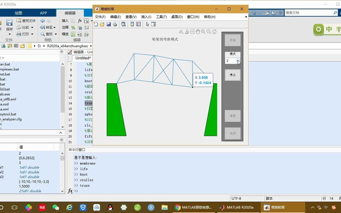Viewport: 341px width, 213px height.
Task: Select the Edit Plot arrow tool
Action: point(147,24)
